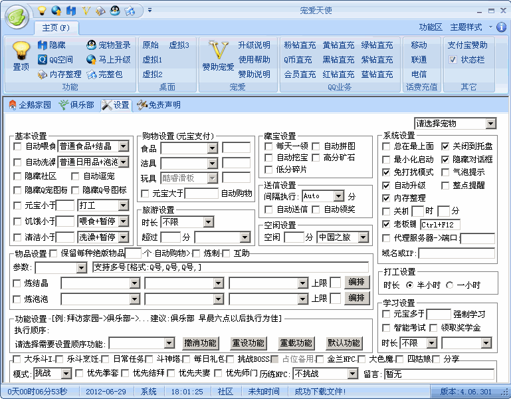Click the 马上升级 globe icon
This screenshot has width=511, height=399.
point(92,59)
